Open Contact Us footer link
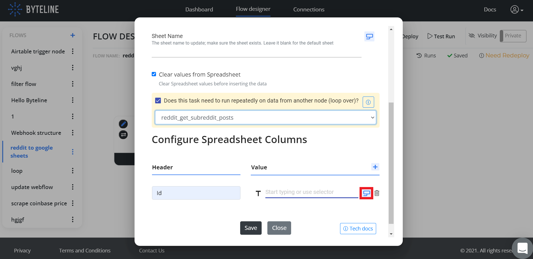Viewport: 533px width, 259px height. tap(152, 250)
